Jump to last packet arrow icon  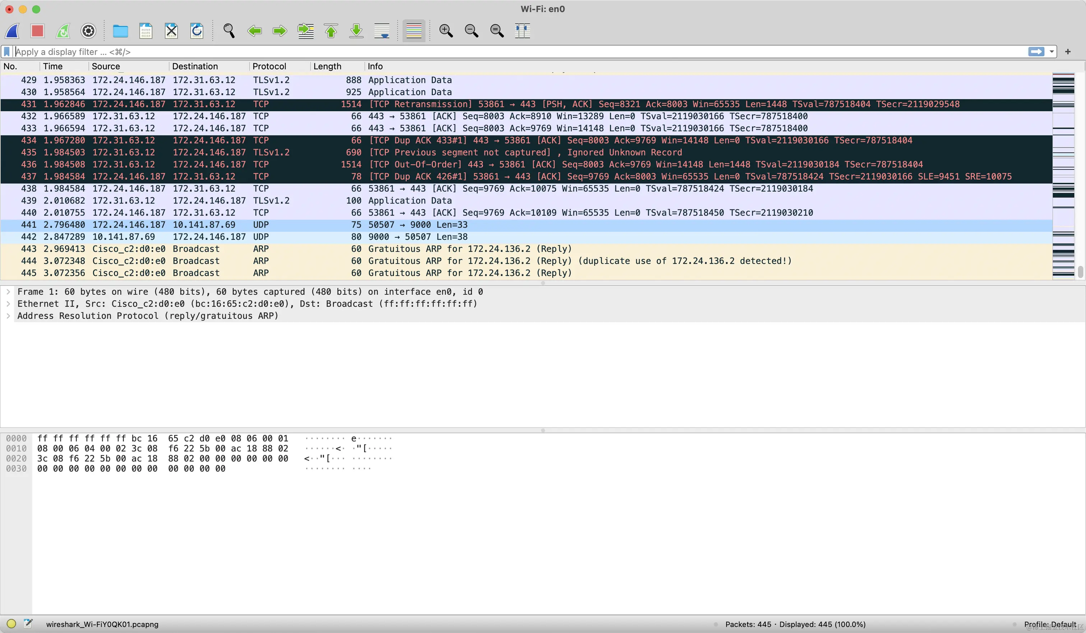356,31
